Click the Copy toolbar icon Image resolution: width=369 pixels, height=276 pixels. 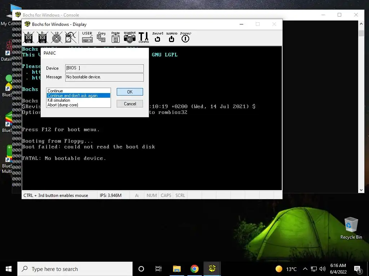[101, 37]
